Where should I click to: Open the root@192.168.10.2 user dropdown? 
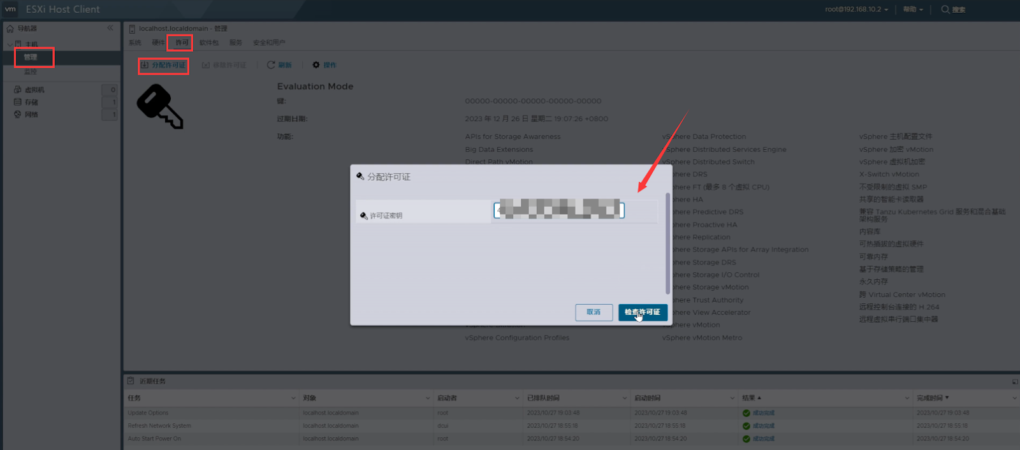[856, 10]
